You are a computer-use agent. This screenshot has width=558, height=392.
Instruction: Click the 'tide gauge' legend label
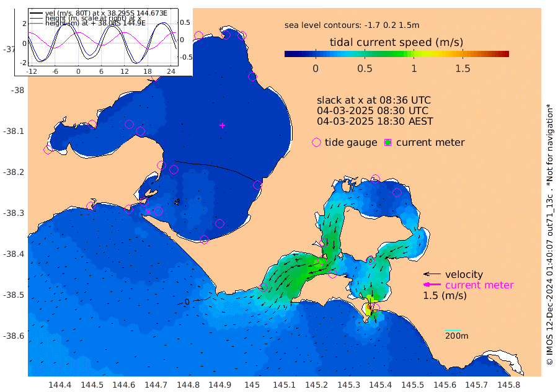(351, 143)
